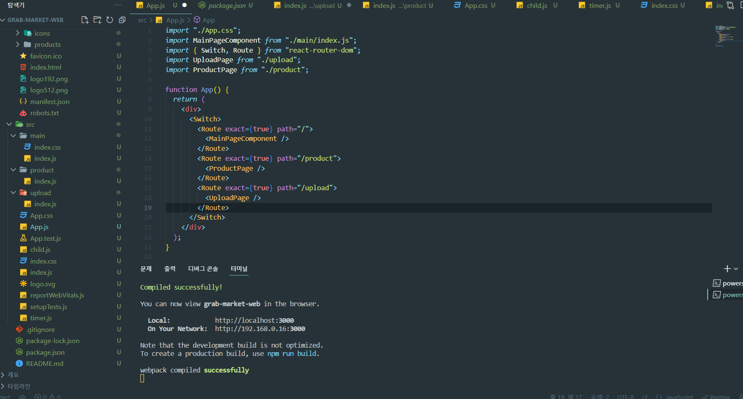Click the cloud publish icon in status bar

22,397
